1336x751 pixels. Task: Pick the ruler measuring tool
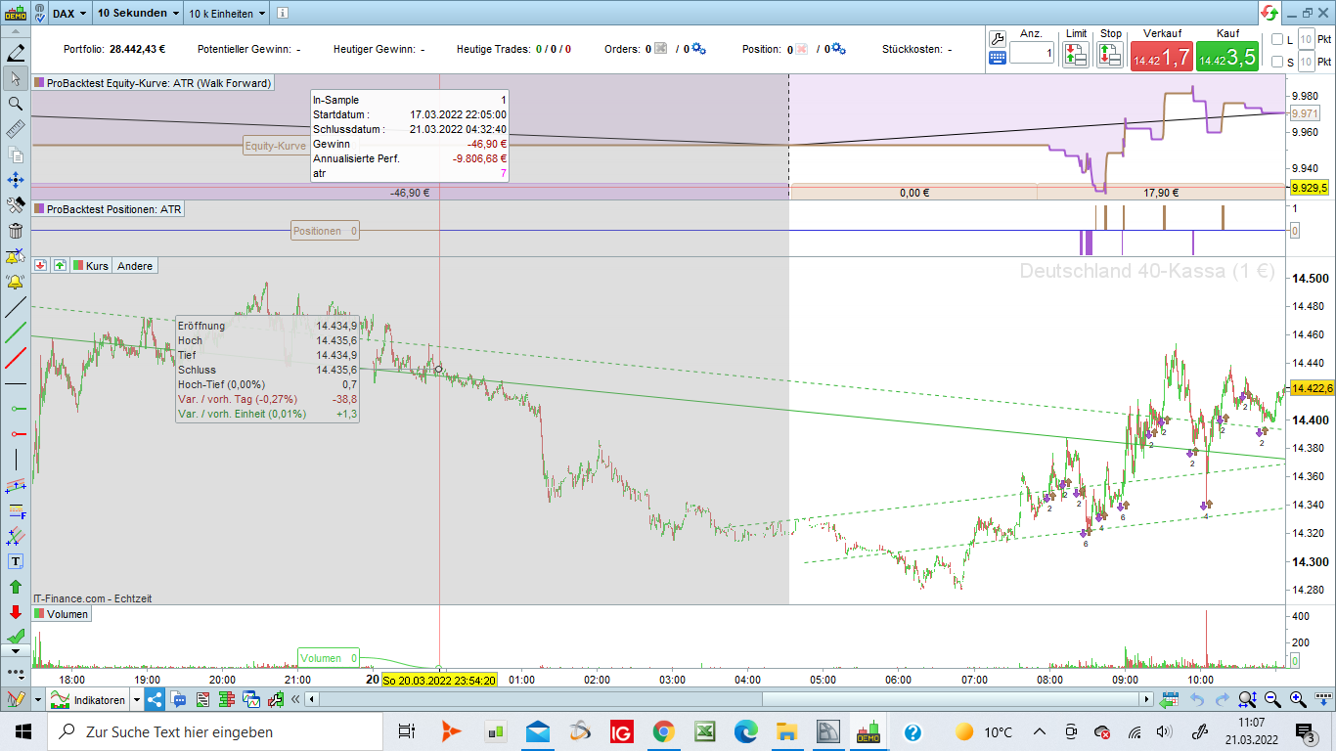[x=16, y=129]
